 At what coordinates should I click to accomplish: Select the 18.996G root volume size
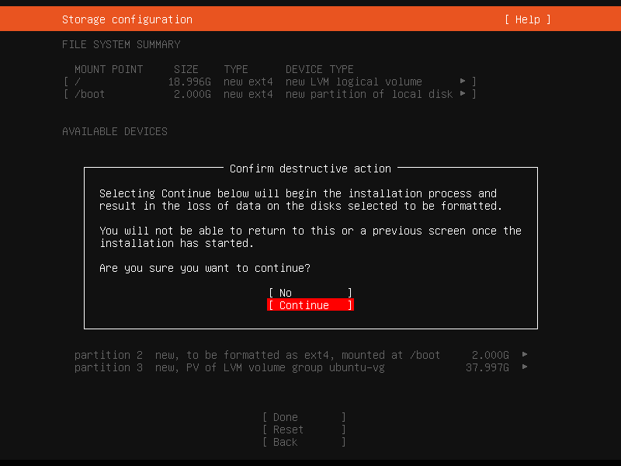(x=189, y=82)
